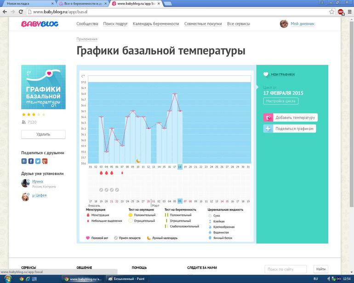Click the VK share icon
The image size is (354, 283).
click(x=24, y=161)
